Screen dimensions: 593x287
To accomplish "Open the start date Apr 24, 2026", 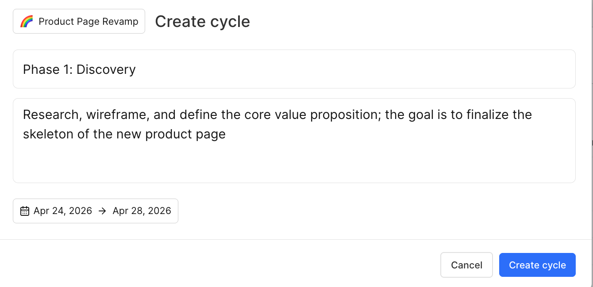I will [x=63, y=211].
